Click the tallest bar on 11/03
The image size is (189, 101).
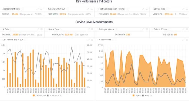[33, 68]
